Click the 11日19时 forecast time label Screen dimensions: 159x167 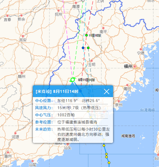pyautogui.click(x=95, y=35)
